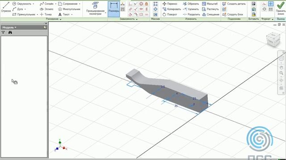Click Создать деталь in Подоснова panel

point(234,4)
